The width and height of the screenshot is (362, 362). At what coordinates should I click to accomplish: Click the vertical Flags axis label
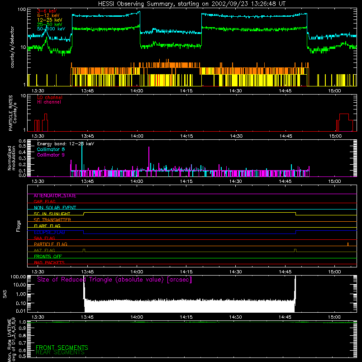point(19,226)
